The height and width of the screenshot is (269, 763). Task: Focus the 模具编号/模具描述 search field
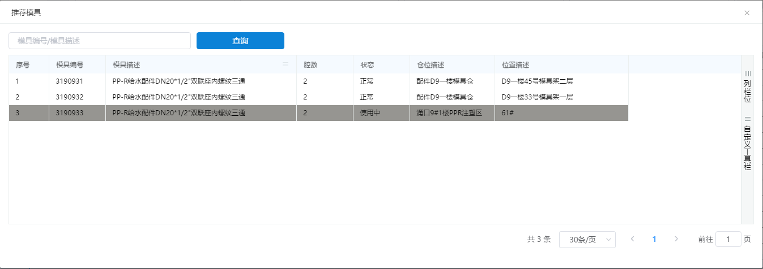point(100,41)
